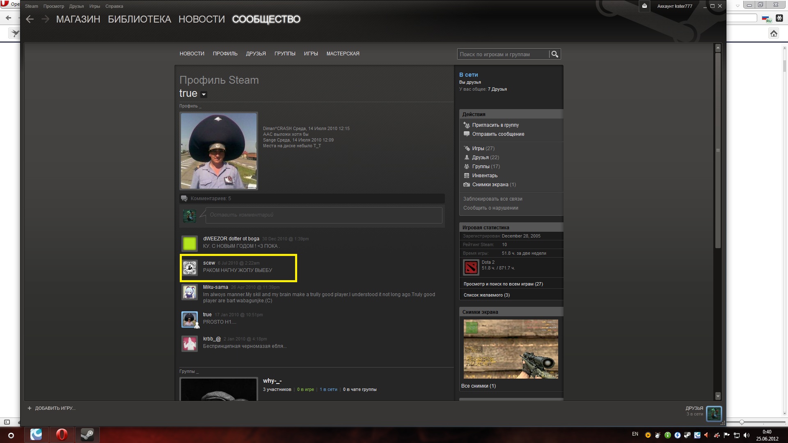Switch to the МАСТЕРСКАЯ tab
The height and width of the screenshot is (443, 788).
[343, 54]
